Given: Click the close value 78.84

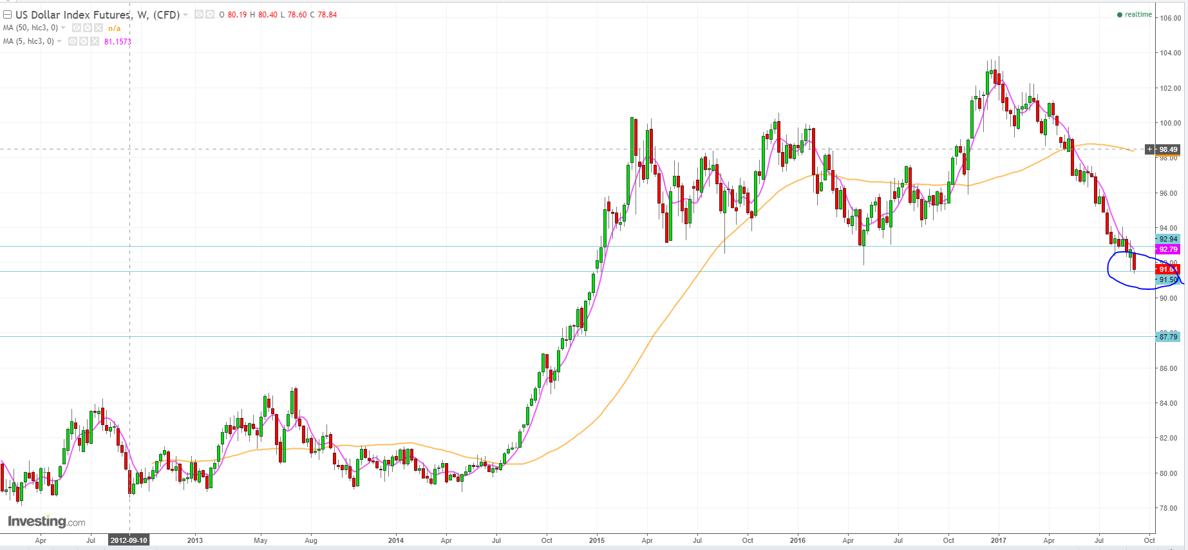Looking at the screenshot, I should click(x=327, y=15).
